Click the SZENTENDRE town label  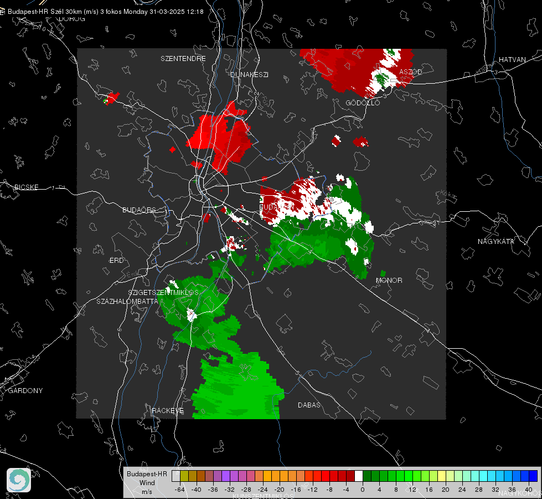[x=183, y=59]
